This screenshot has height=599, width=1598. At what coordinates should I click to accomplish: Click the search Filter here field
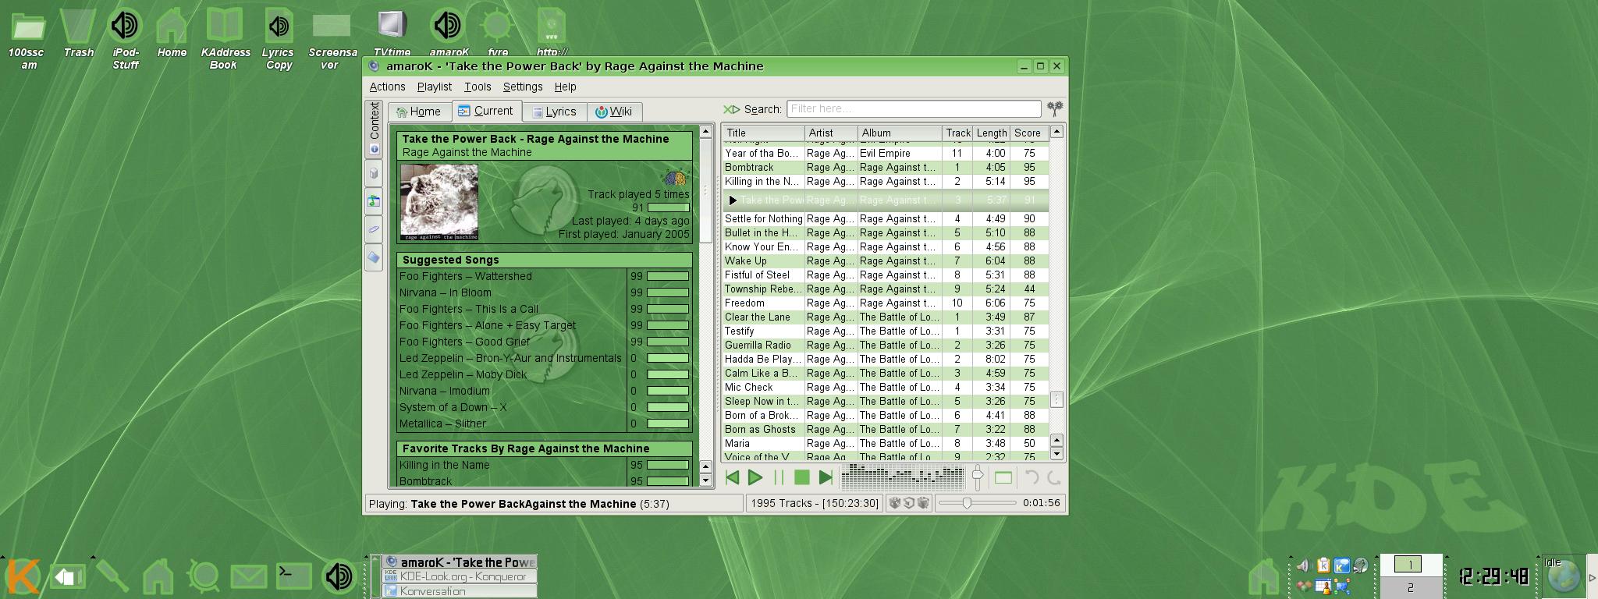click(x=914, y=108)
